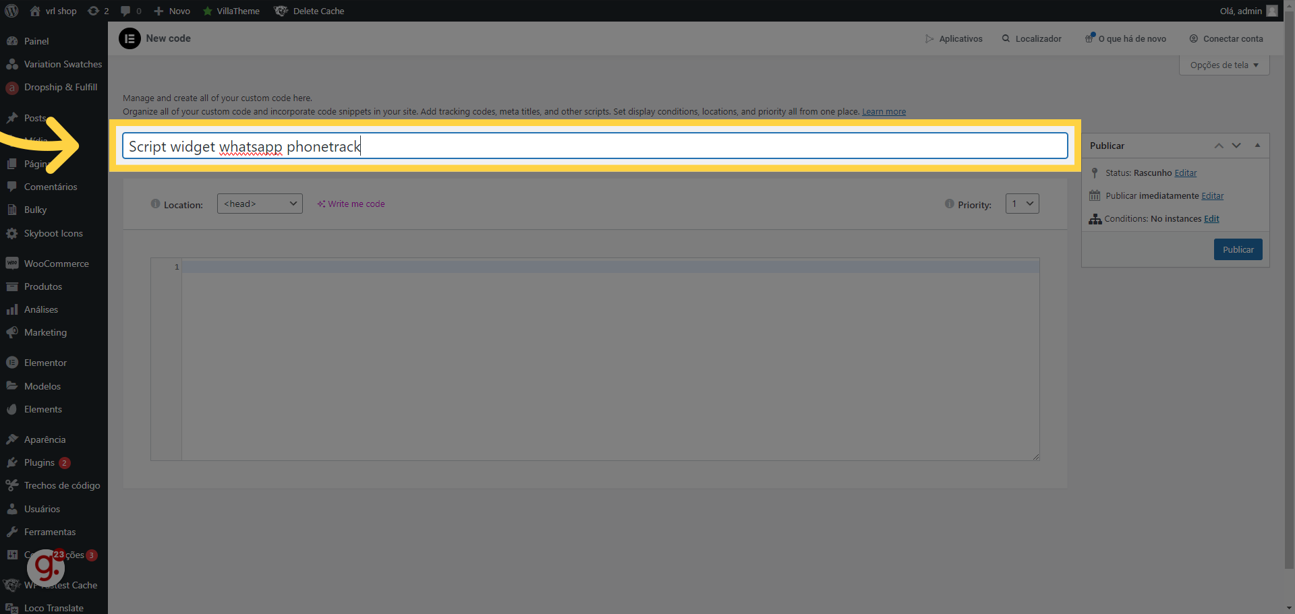Open Trechos de código menu
The height and width of the screenshot is (614, 1295).
point(54,485)
